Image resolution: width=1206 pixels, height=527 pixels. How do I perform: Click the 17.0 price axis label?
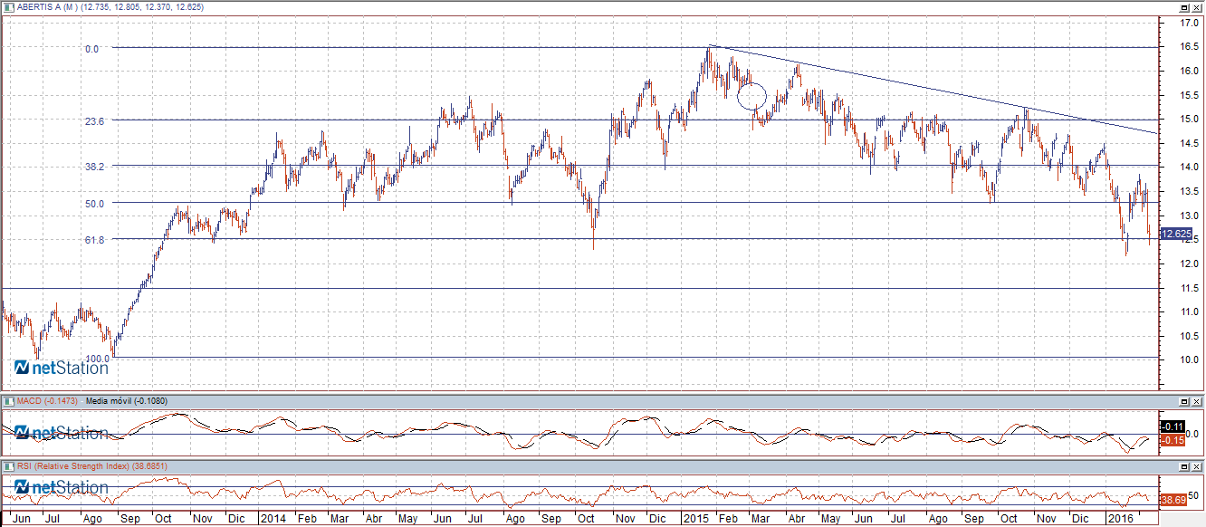pyautogui.click(x=1189, y=23)
